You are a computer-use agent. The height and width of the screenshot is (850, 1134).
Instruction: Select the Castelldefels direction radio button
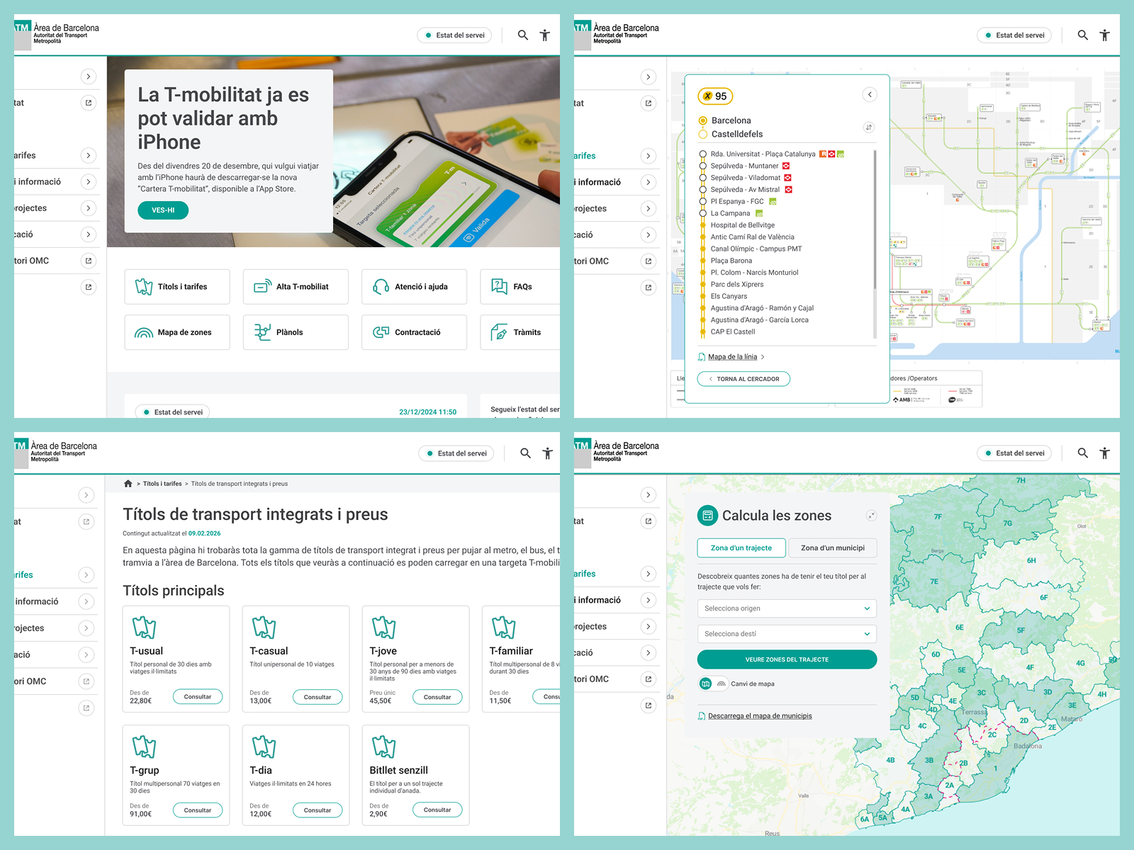pos(703,134)
